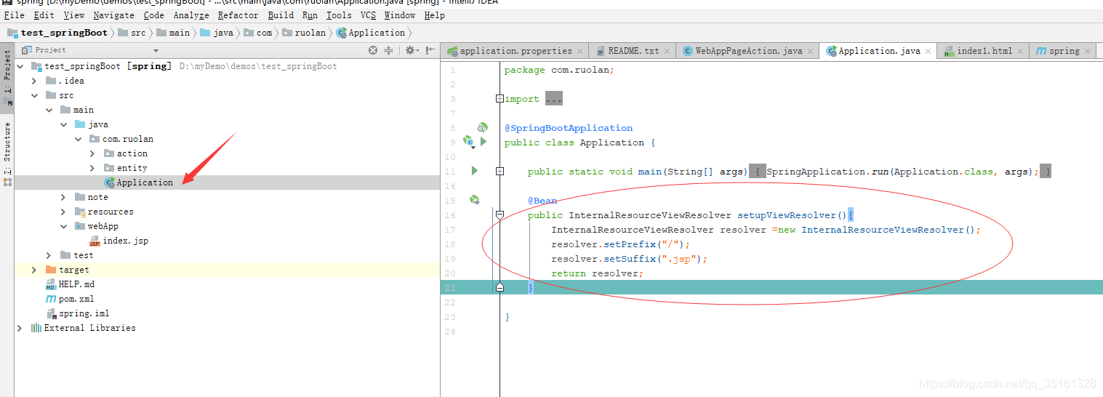The image size is (1103, 397).
Task: Select pom.xml in the project tree
Action: point(76,299)
